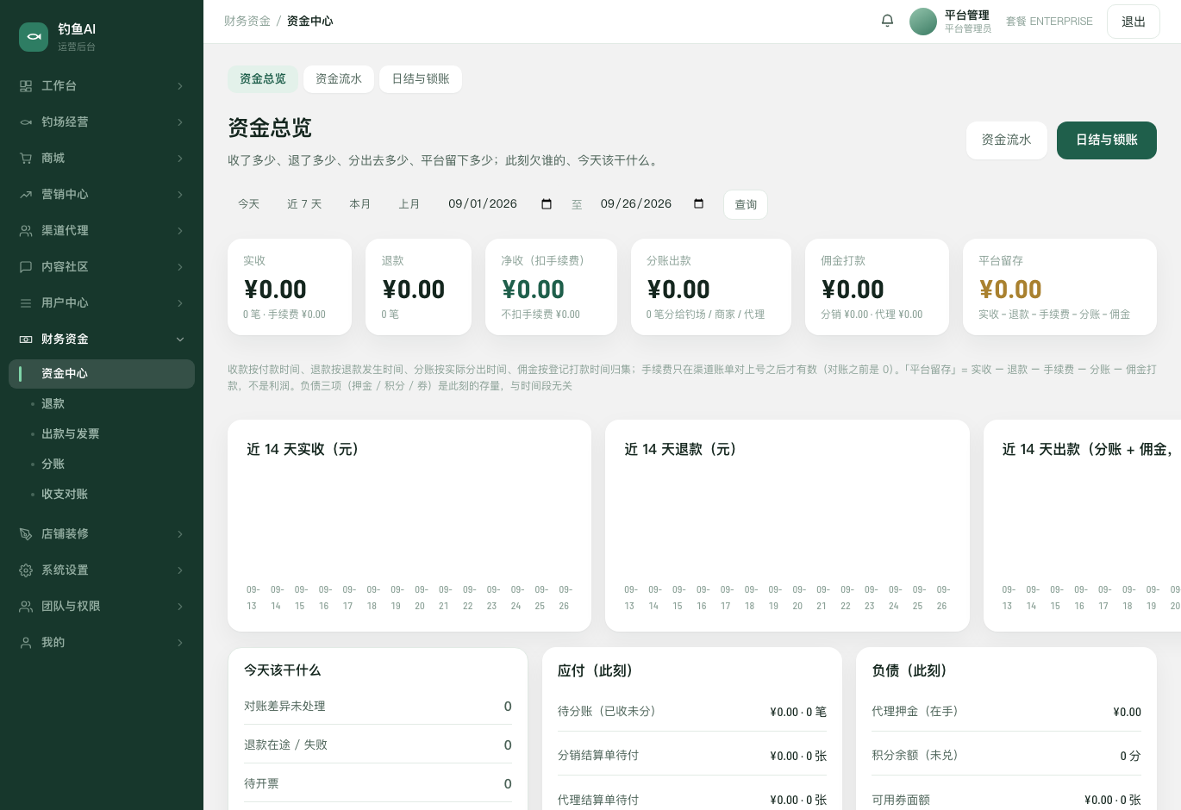Click the 退出 logout button
Viewport: 1181px width, 810px height.
pyautogui.click(x=1134, y=22)
